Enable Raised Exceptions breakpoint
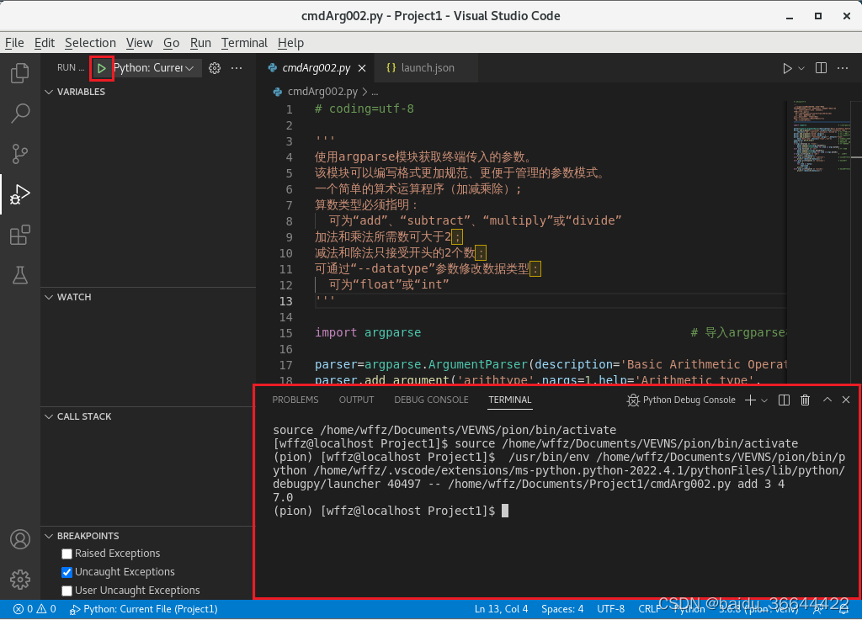Viewport: 862px width, 620px height. 67,554
